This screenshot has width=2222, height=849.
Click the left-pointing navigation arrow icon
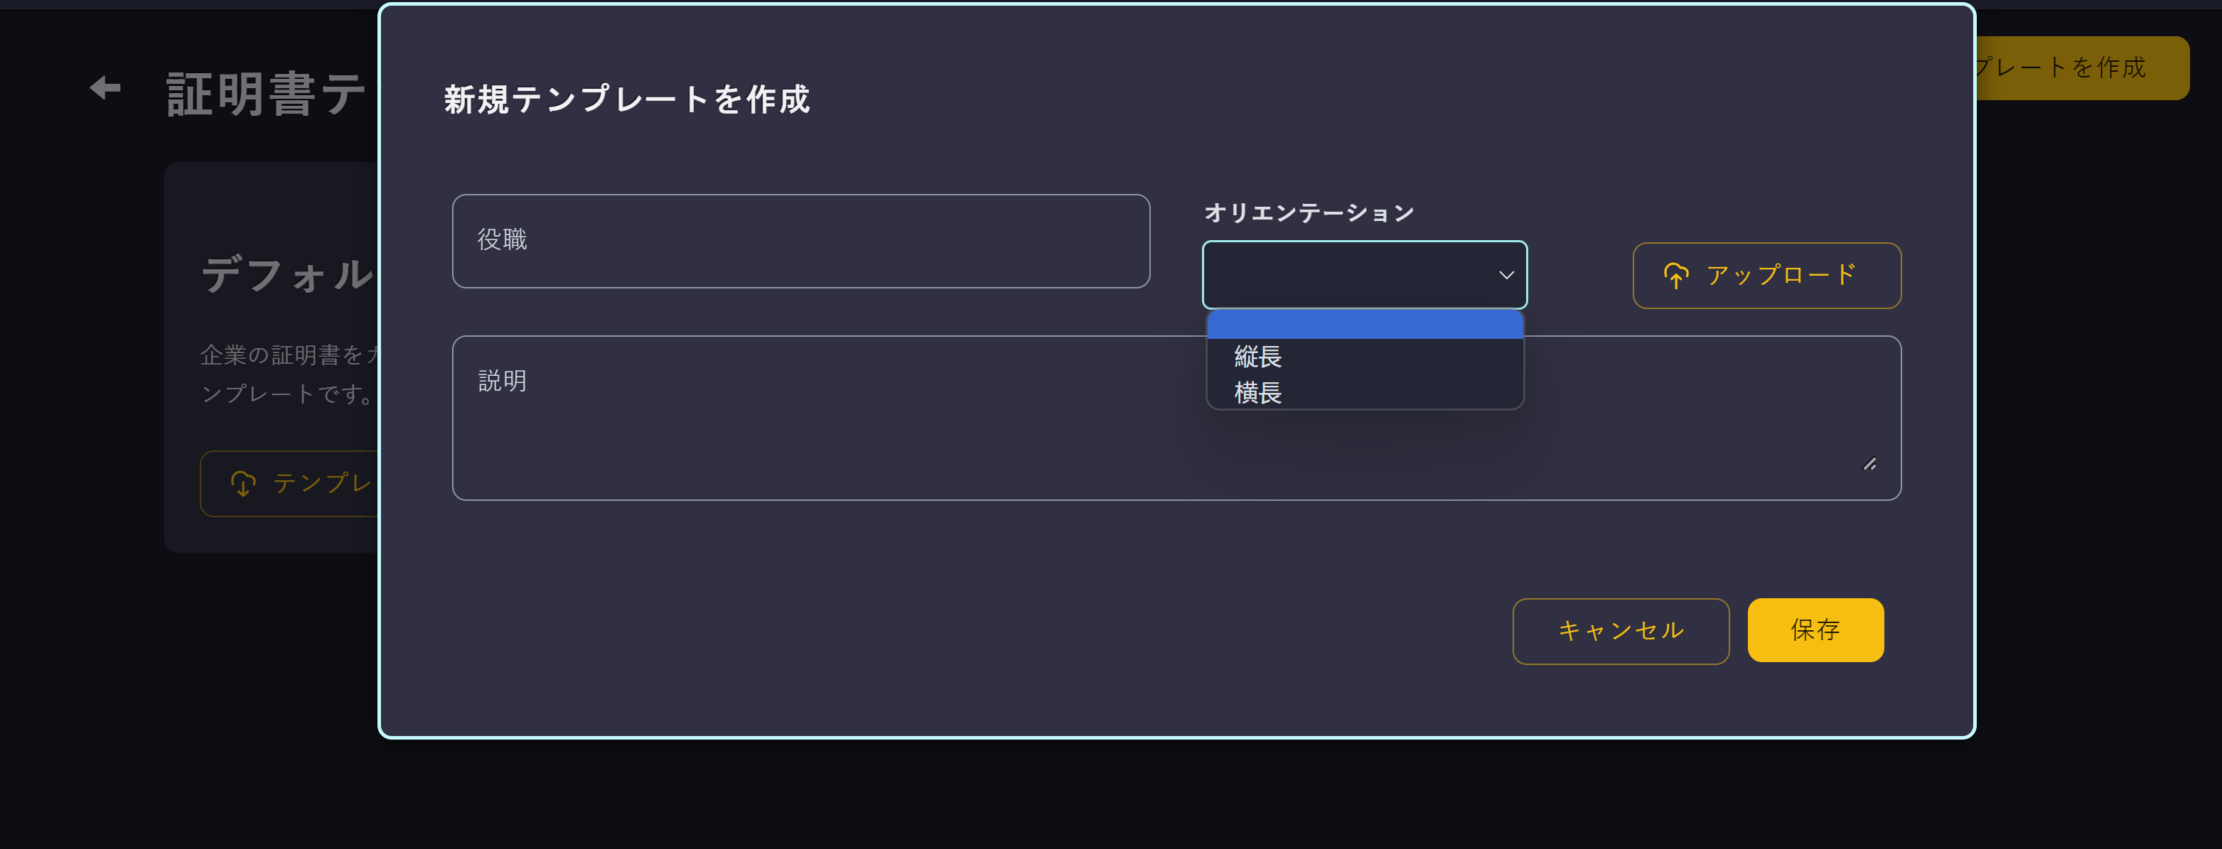104,87
